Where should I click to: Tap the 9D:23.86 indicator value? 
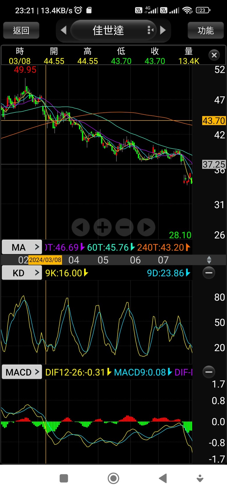click(165, 273)
